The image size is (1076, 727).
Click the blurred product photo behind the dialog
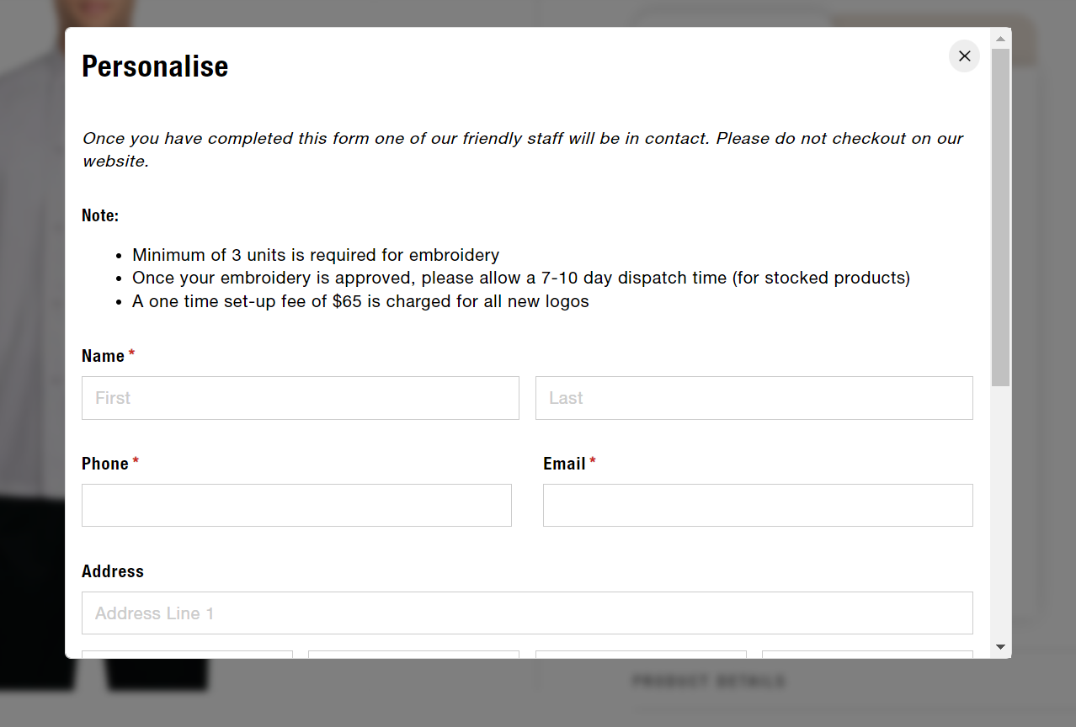click(32, 337)
